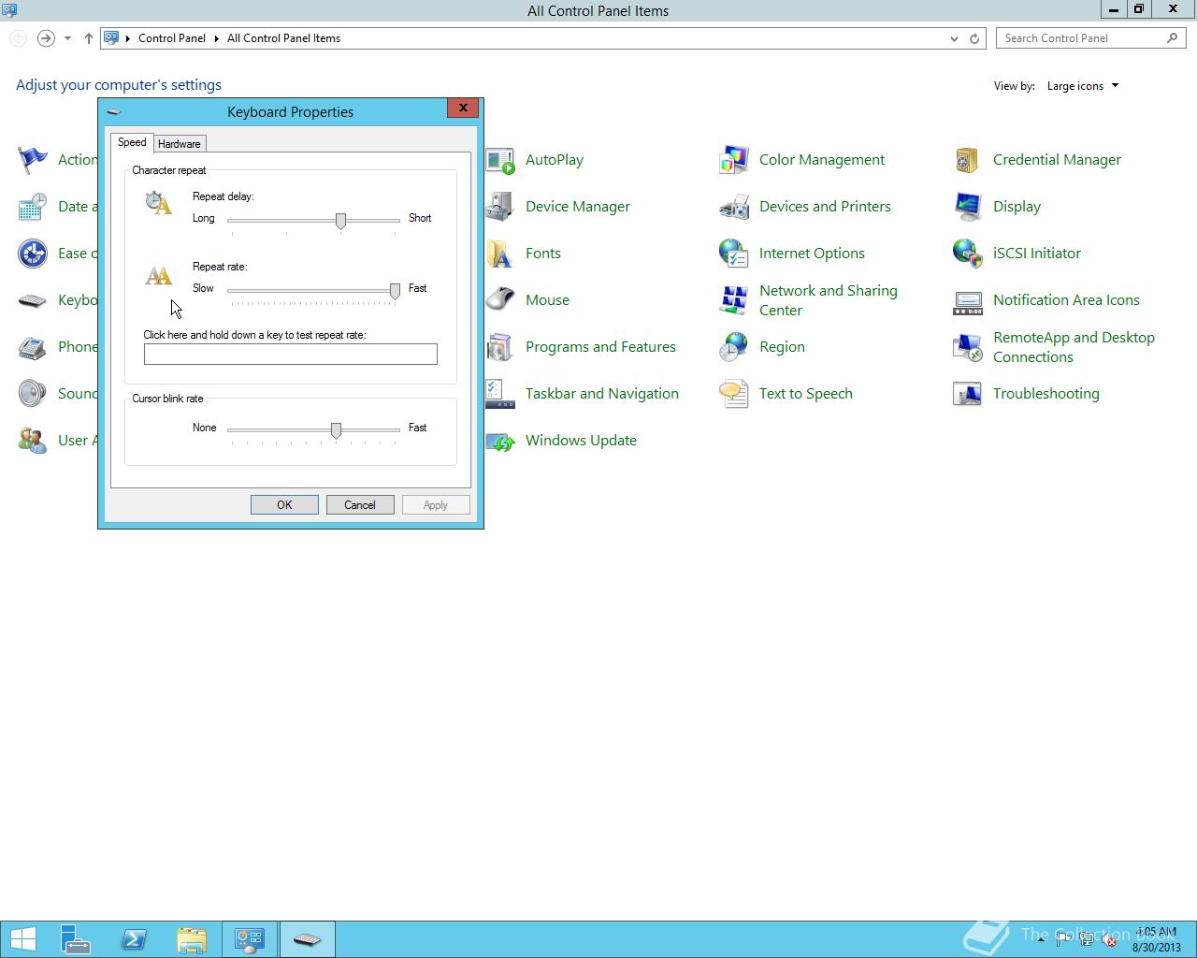Image resolution: width=1197 pixels, height=958 pixels.
Task: Expand the address bar history dropdown
Action: point(954,38)
